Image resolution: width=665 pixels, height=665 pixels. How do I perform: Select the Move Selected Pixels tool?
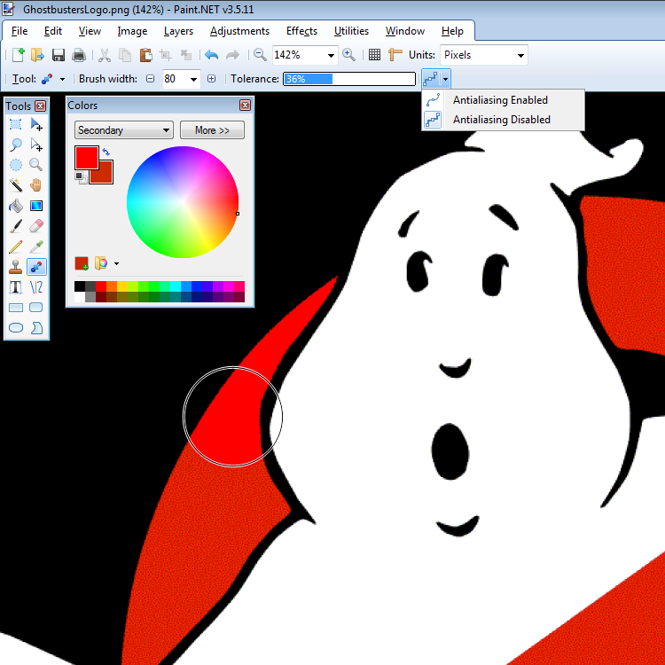click(x=36, y=124)
